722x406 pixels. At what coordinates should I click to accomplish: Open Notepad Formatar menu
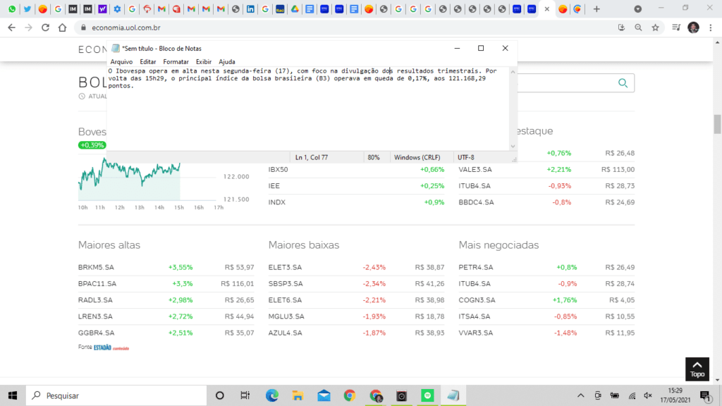click(x=176, y=62)
